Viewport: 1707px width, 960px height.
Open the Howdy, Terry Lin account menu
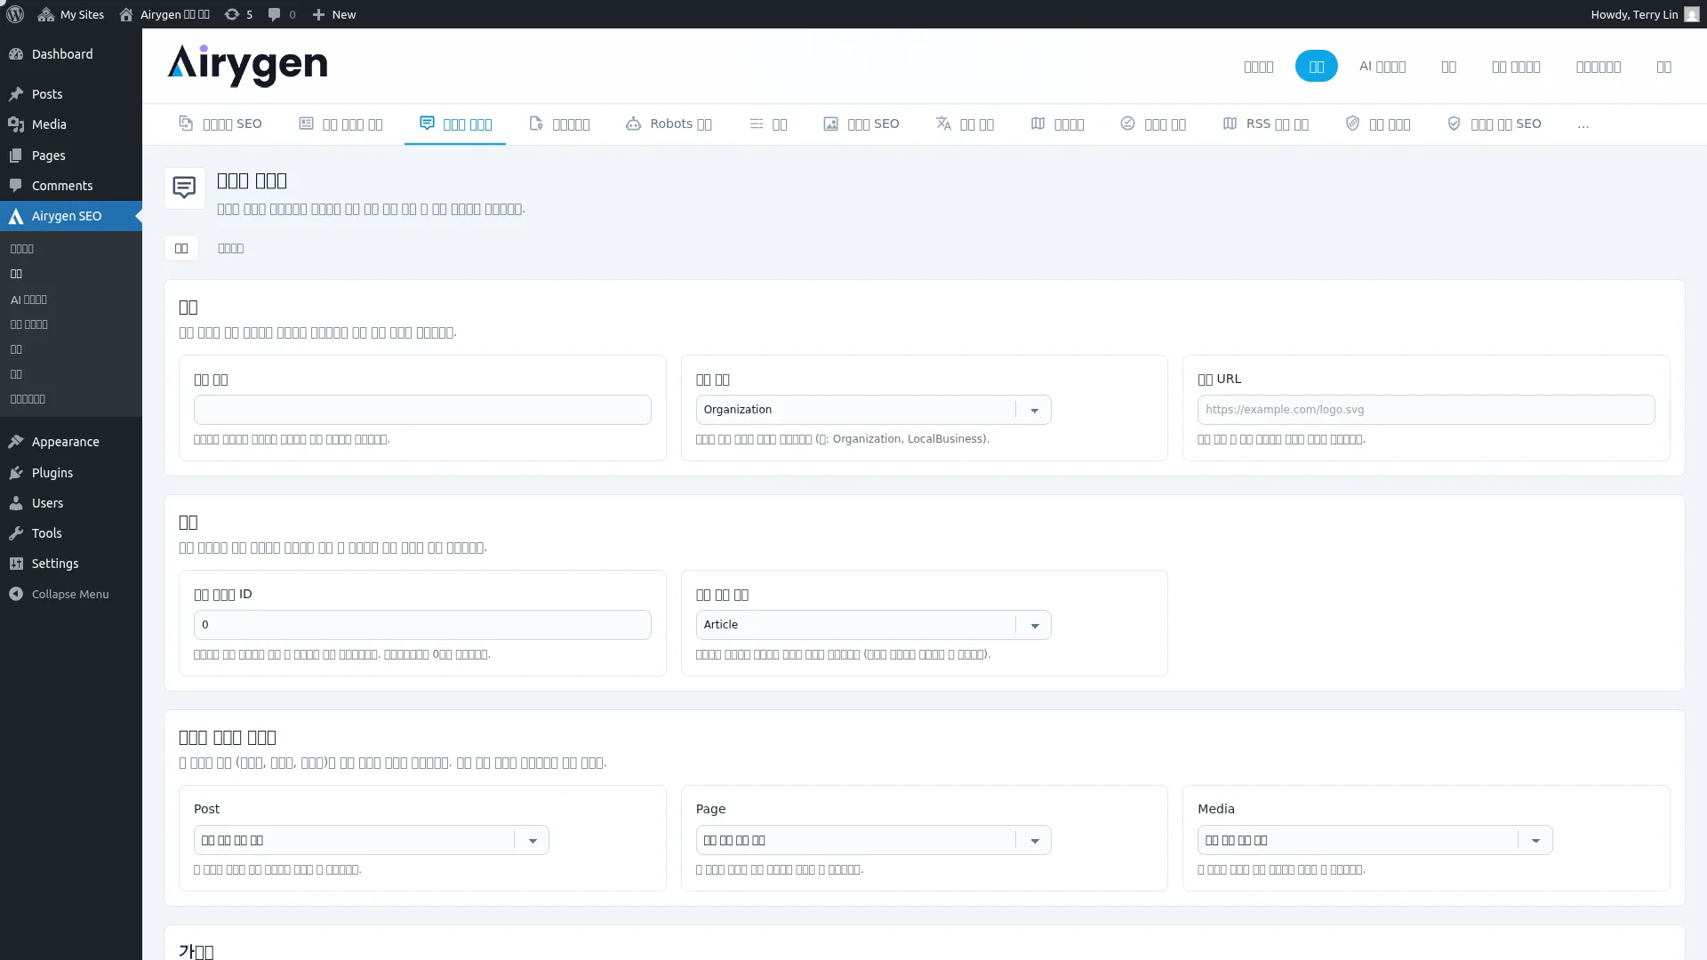1645,14
